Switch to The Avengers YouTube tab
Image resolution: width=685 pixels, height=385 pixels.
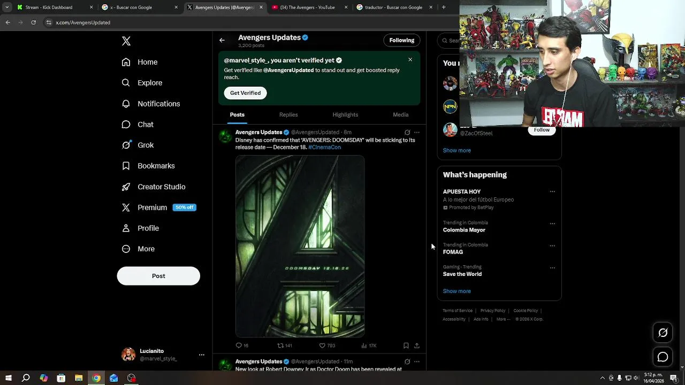click(310, 7)
